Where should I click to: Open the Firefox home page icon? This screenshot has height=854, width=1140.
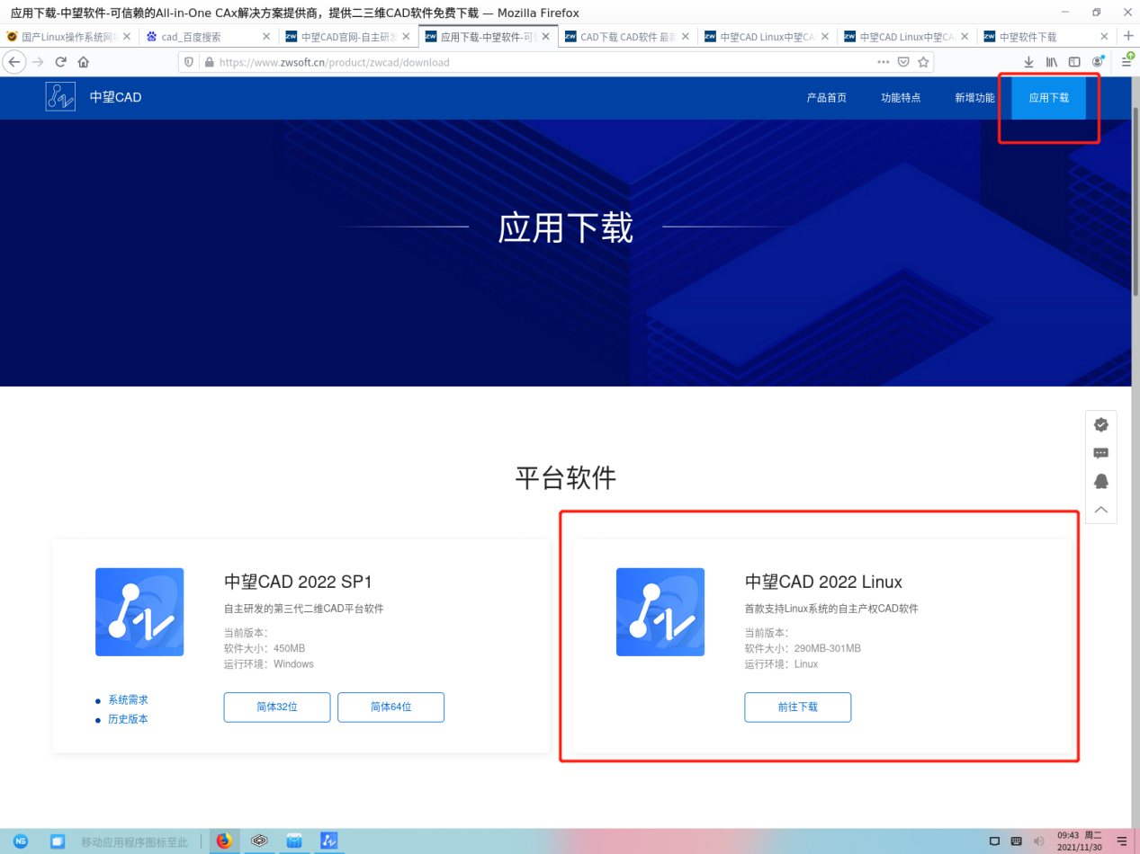pyautogui.click(x=84, y=62)
